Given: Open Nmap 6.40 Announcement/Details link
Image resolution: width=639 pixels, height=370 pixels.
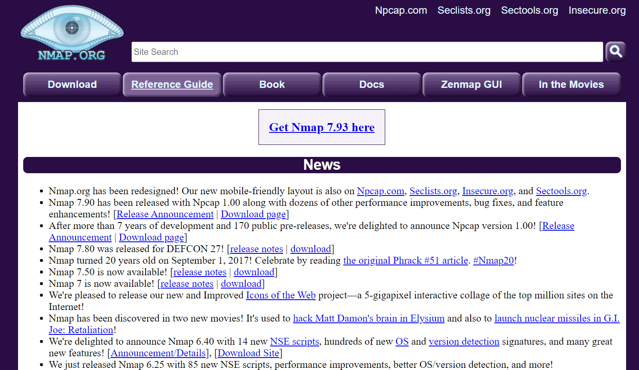Looking at the screenshot, I should click(x=158, y=353).
